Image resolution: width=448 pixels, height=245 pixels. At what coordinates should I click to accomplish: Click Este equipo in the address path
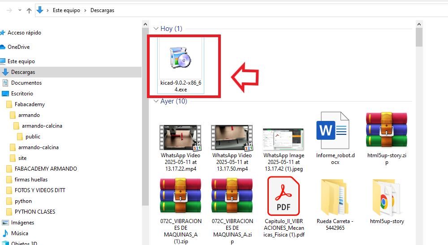(x=66, y=10)
